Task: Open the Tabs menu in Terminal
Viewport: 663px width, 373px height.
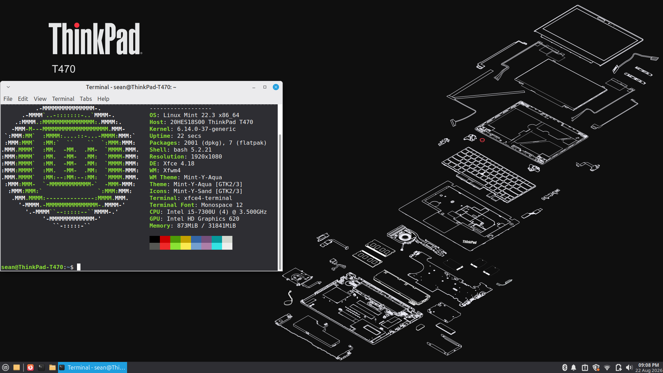Action: click(x=86, y=99)
